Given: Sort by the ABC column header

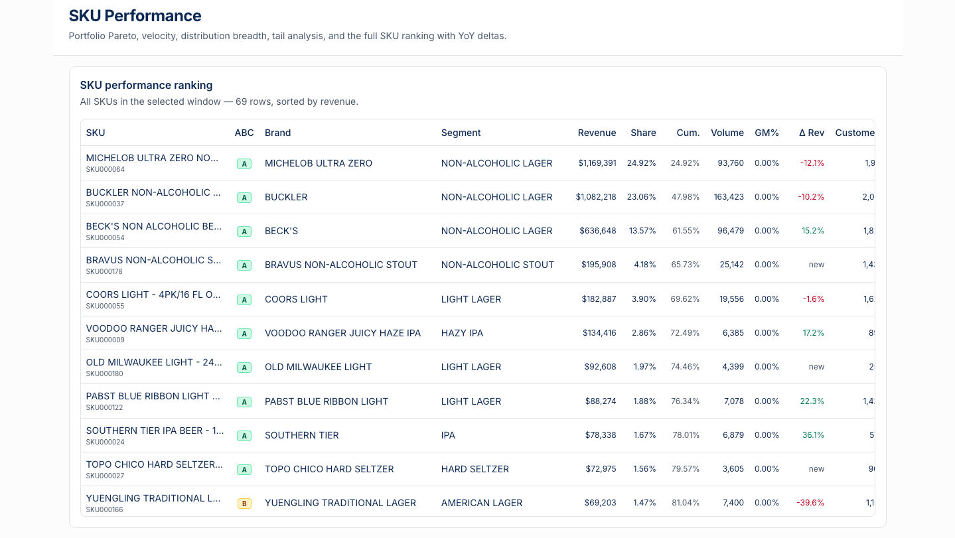Looking at the screenshot, I should 244,133.
